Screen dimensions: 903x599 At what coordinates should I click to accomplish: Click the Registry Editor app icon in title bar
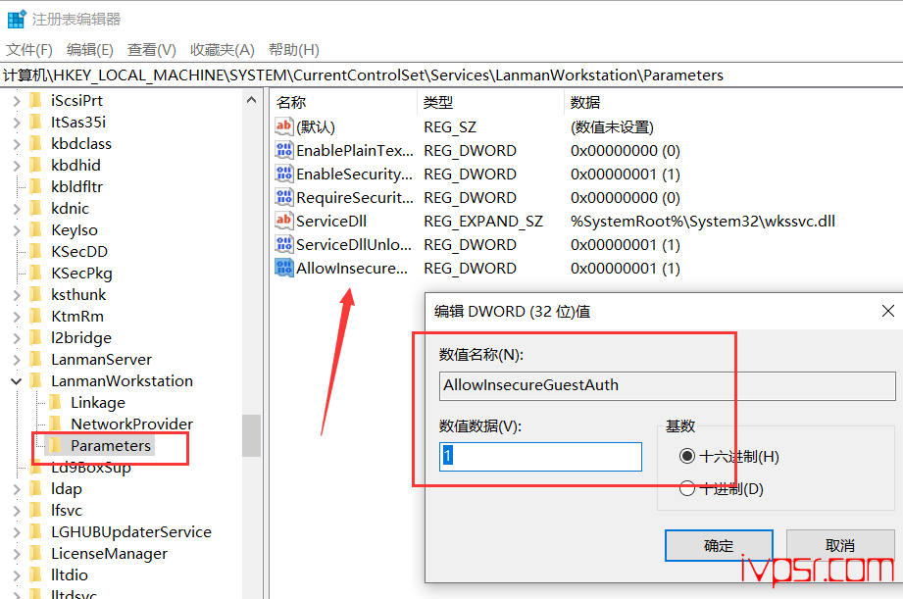point(16,19)
